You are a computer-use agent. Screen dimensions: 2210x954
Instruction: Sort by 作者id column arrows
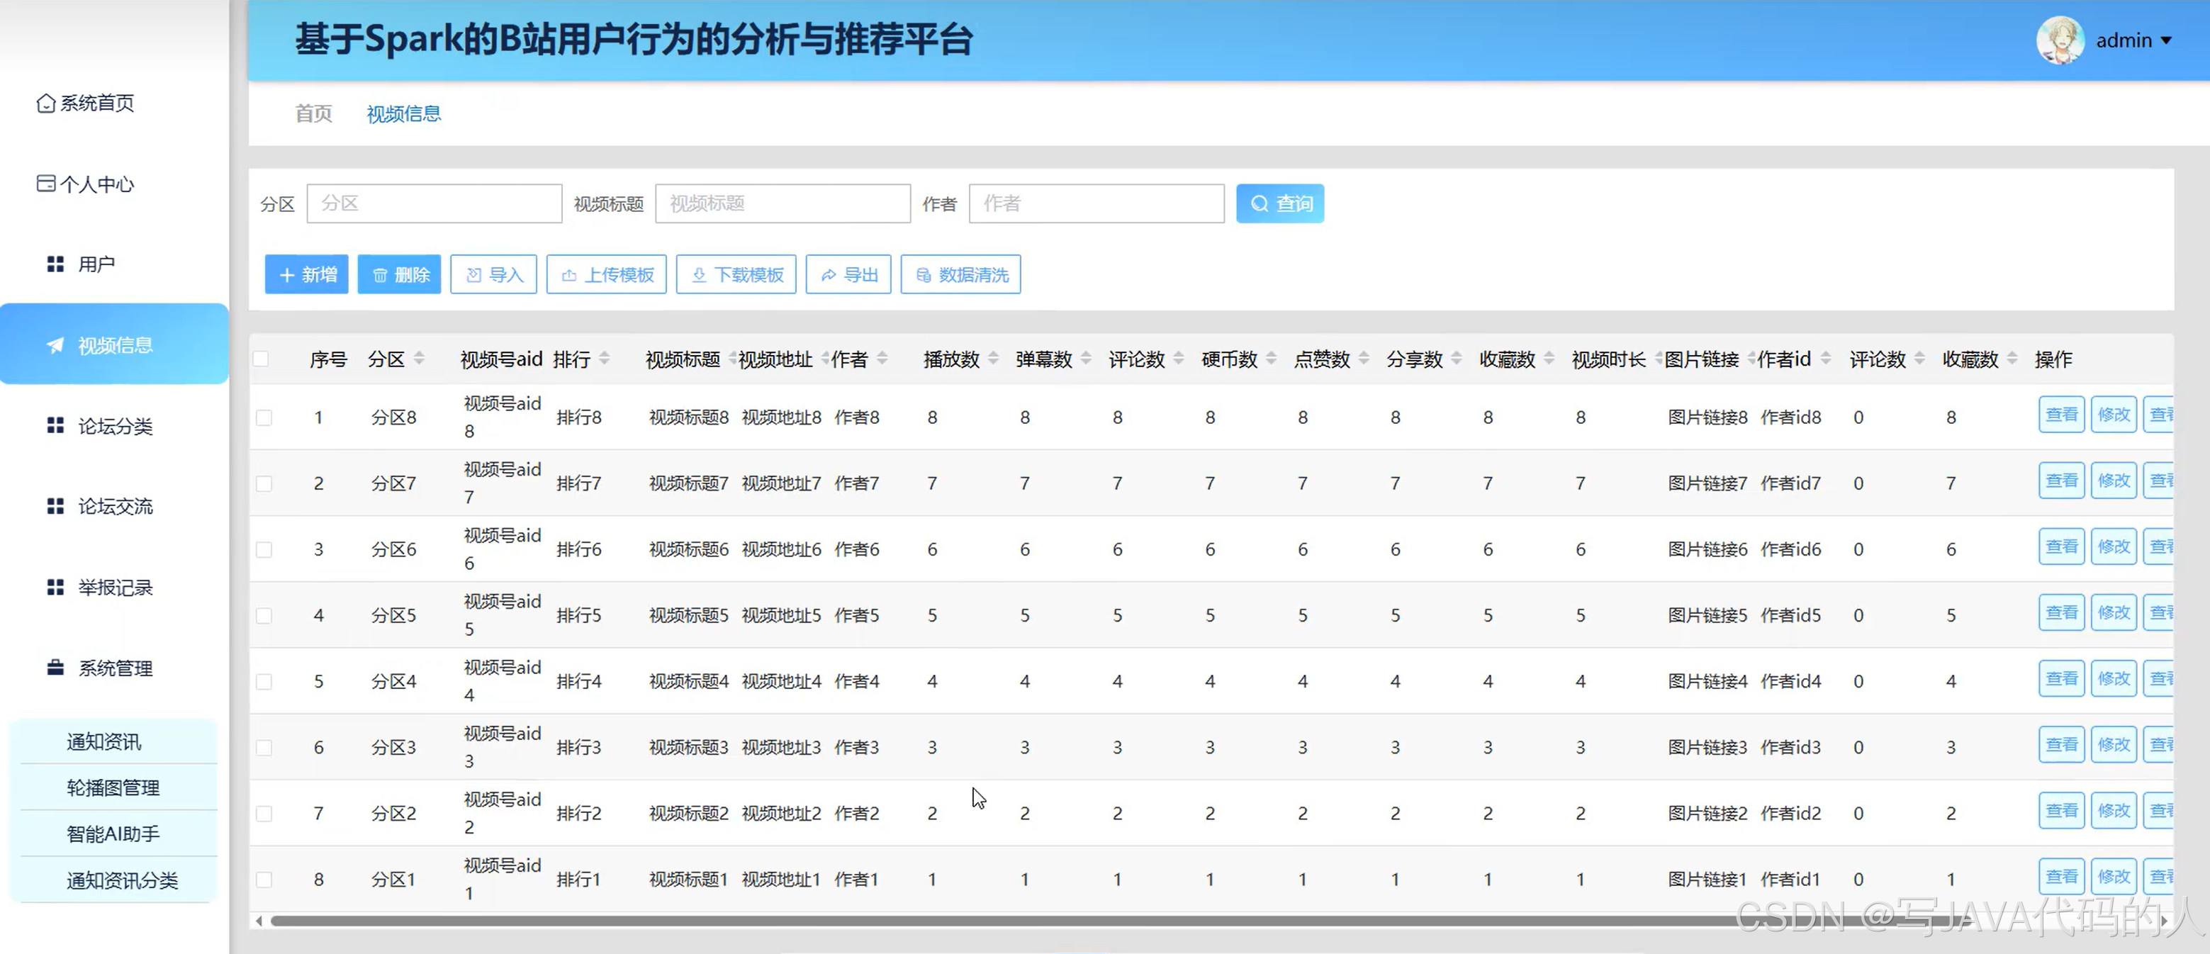(x=1826, y=359)
